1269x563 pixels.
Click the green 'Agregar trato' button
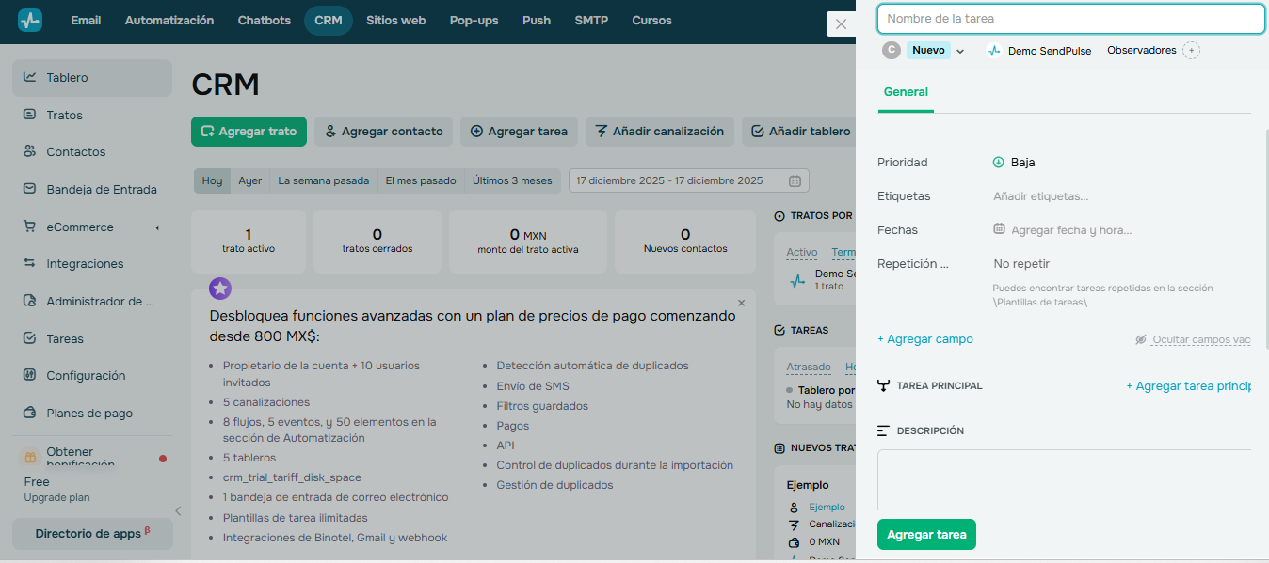click(x=249, y=132)
